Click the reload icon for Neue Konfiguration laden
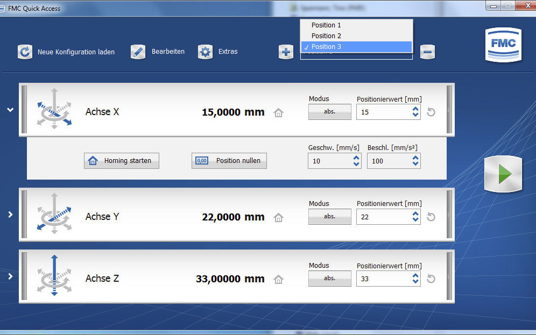The height and width of the screenshot is (335, 536). [25, 52]
